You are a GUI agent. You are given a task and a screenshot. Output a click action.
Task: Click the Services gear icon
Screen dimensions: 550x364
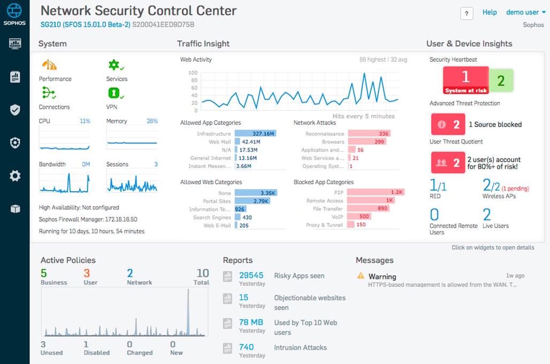coord(116,65)
